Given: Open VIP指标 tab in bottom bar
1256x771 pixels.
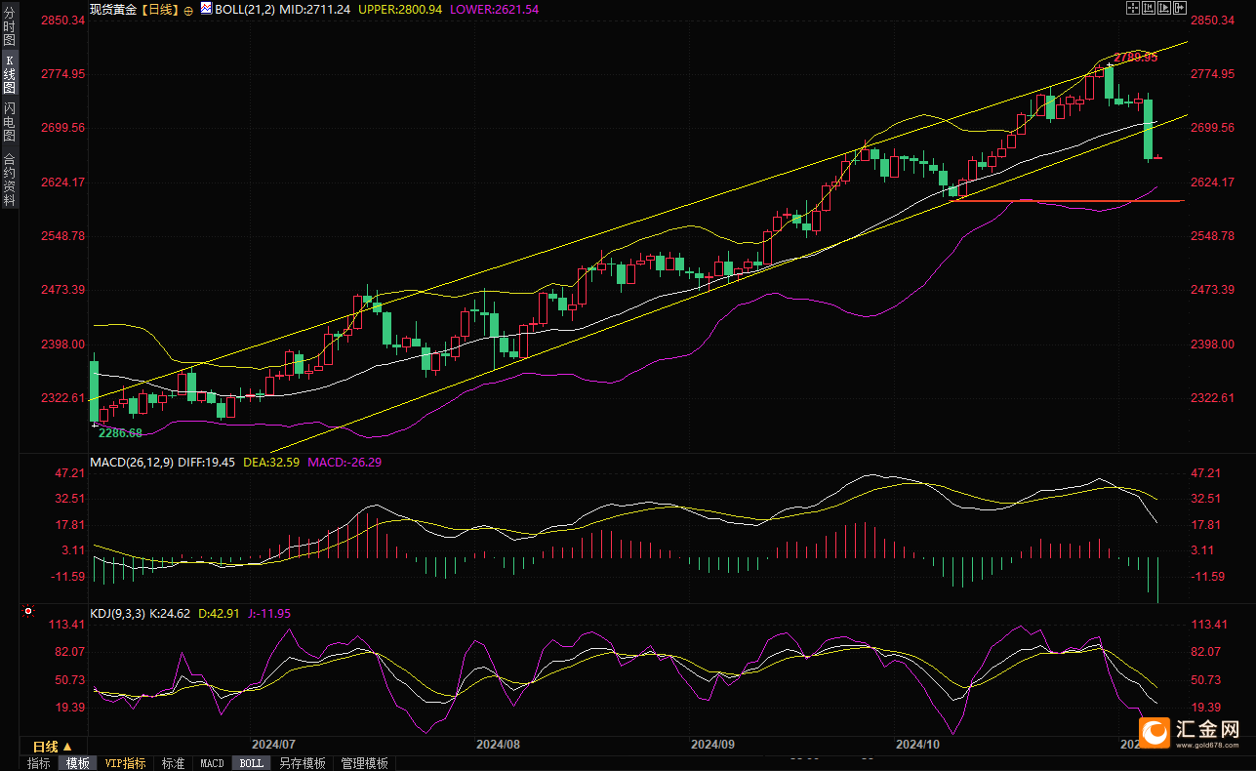Looking at the screenshot, I should click(126, 763).
